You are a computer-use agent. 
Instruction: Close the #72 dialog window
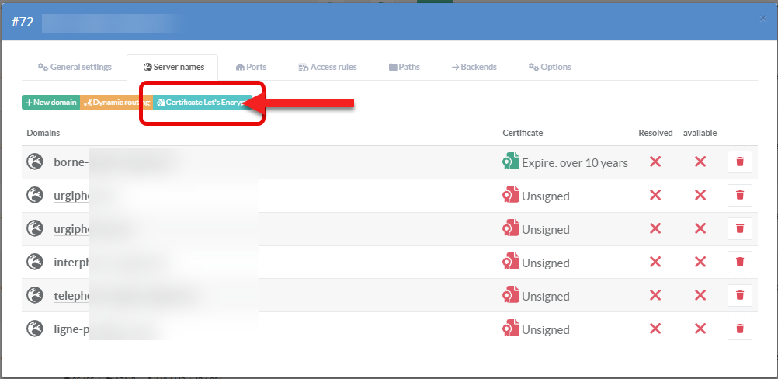[762, 17]
